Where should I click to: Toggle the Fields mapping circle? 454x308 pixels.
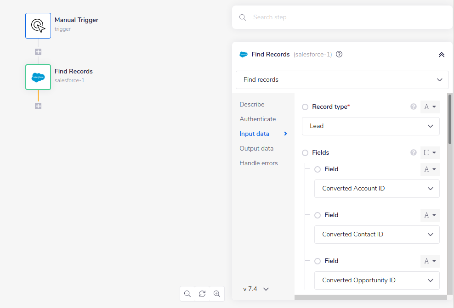pyautogui.click(x=305, y=152)
